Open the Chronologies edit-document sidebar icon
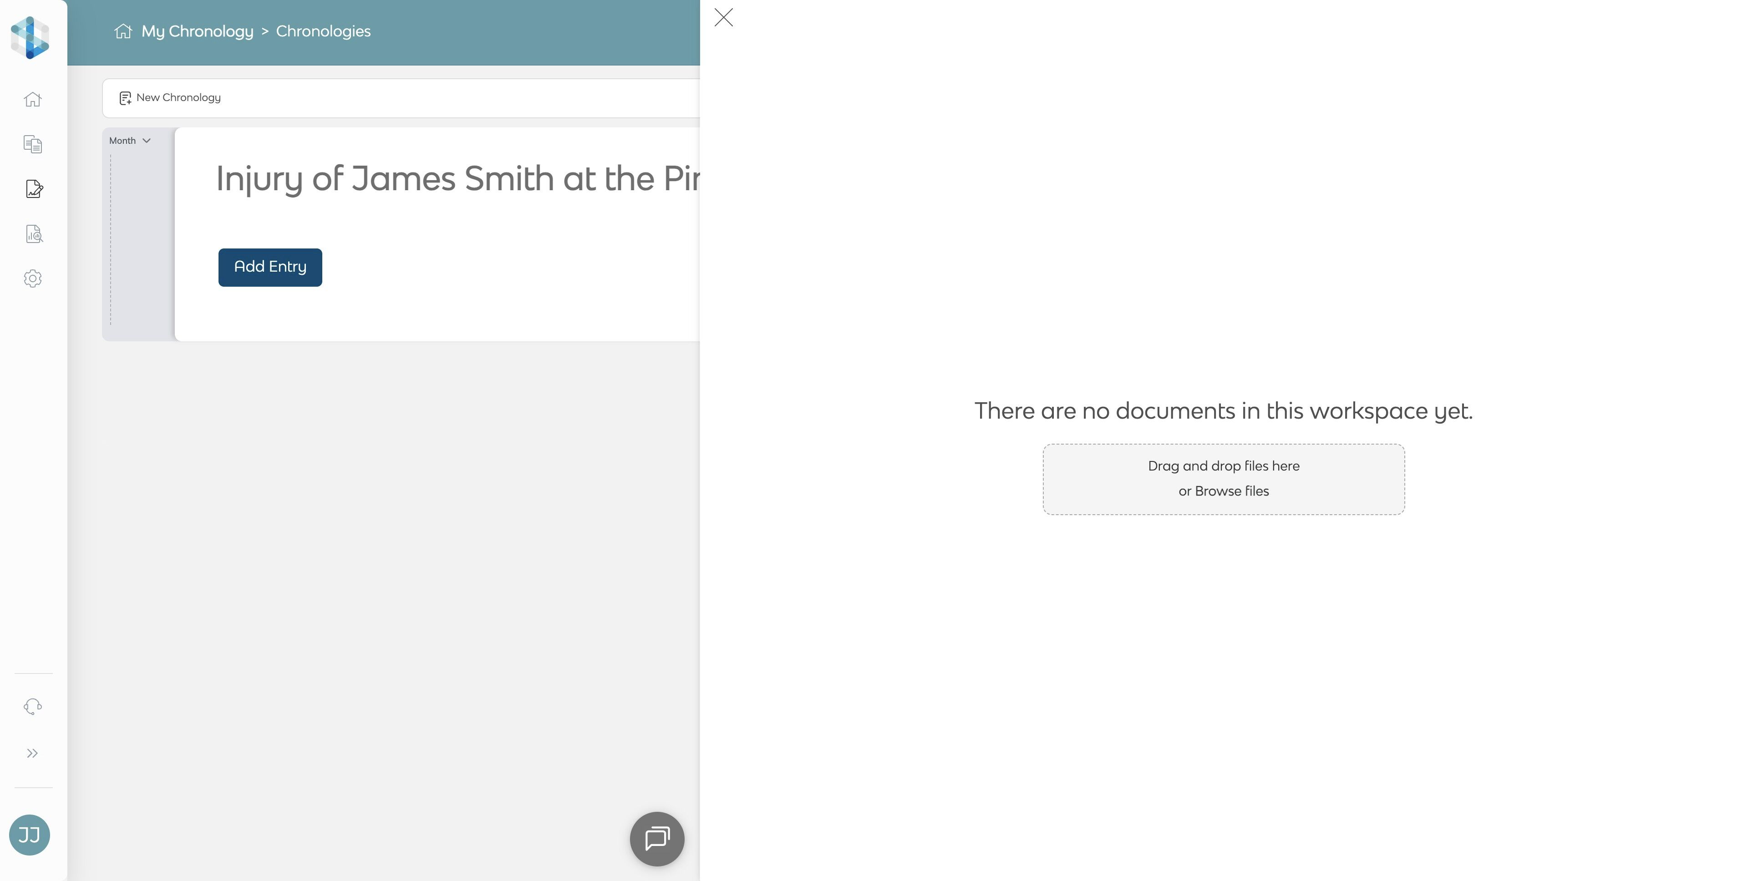Screen dimensions: 1748x881 coord(34,189)
